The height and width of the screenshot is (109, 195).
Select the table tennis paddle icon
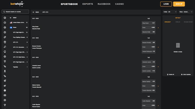(5, 47)
